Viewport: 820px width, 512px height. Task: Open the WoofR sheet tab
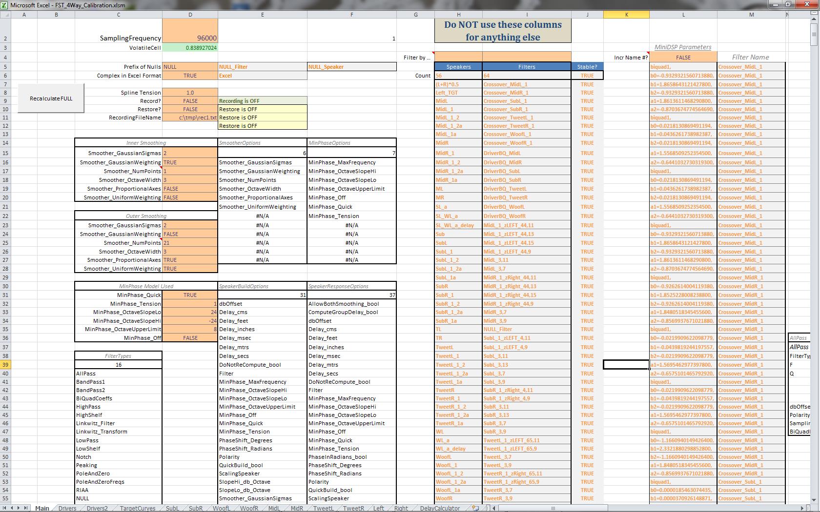tap(249, 508)
